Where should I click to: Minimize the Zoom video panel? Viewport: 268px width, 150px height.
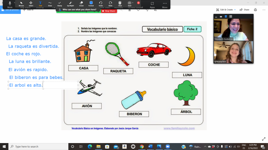tap(216, 17)
